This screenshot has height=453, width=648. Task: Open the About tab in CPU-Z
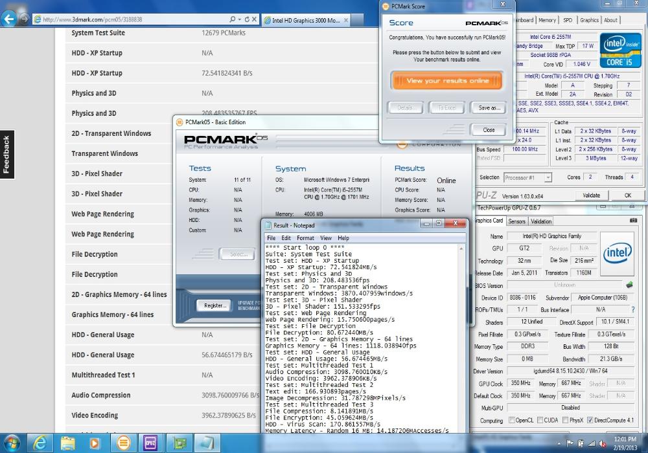pyautogui.click(x=610, y=20)
